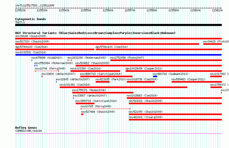Click the 115610k ruler tick label

(x=217, y=10)
